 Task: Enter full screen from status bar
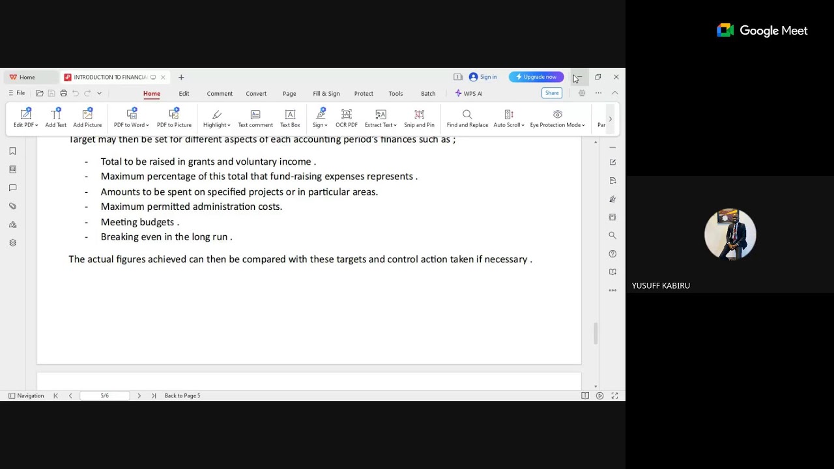click(x=614, y=395)
